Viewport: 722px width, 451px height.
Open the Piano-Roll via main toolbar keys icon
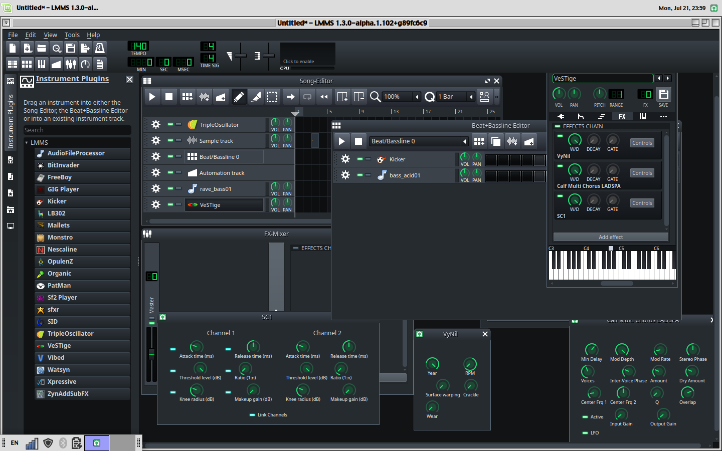pos(42,64)
